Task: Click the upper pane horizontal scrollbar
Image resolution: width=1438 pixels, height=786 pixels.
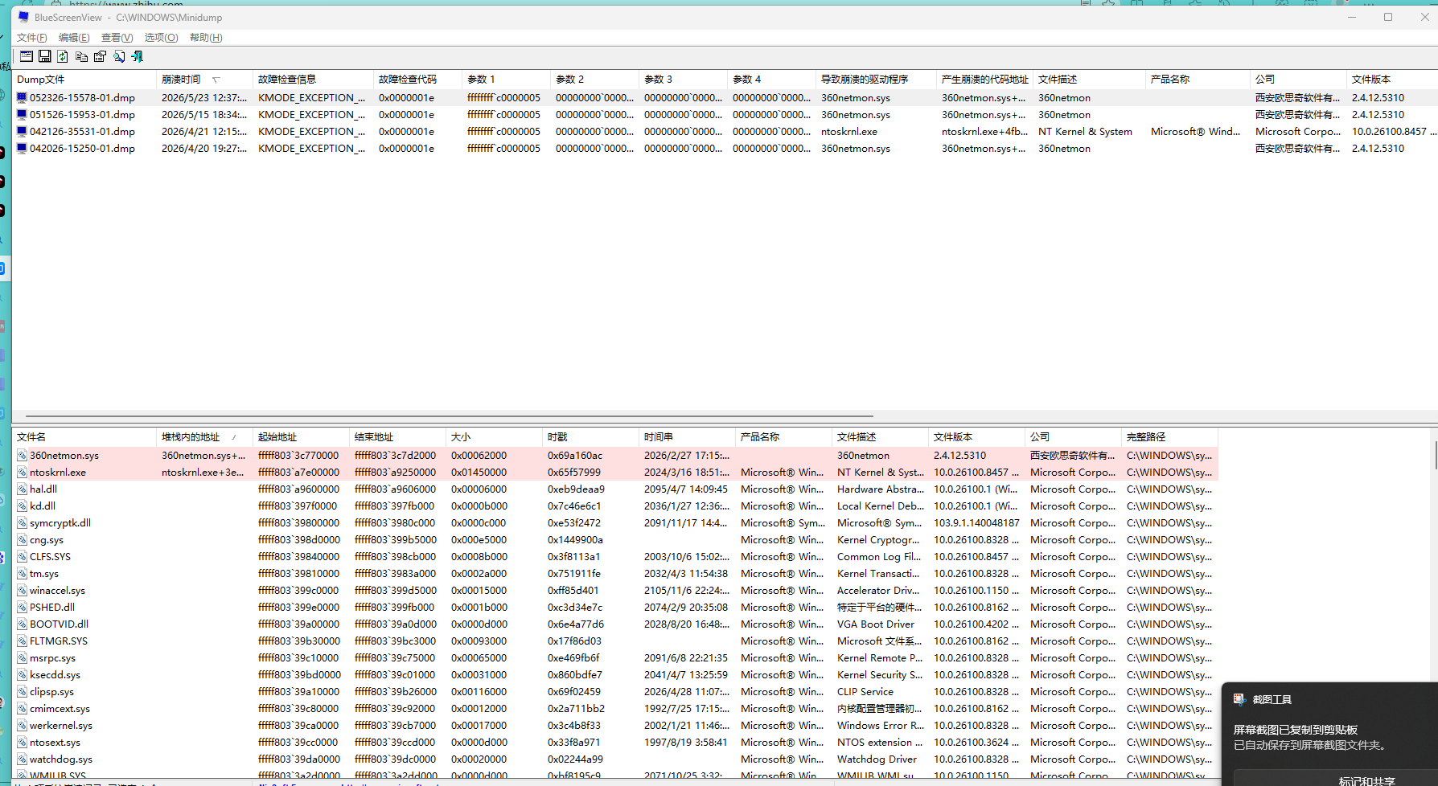Action: pyautogui.click(x=449, y=416)
